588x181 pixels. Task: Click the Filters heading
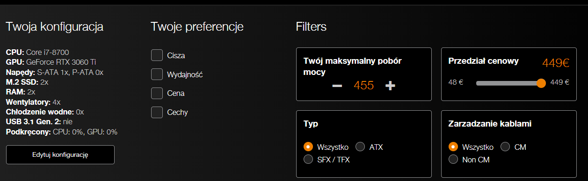(311, 27)
